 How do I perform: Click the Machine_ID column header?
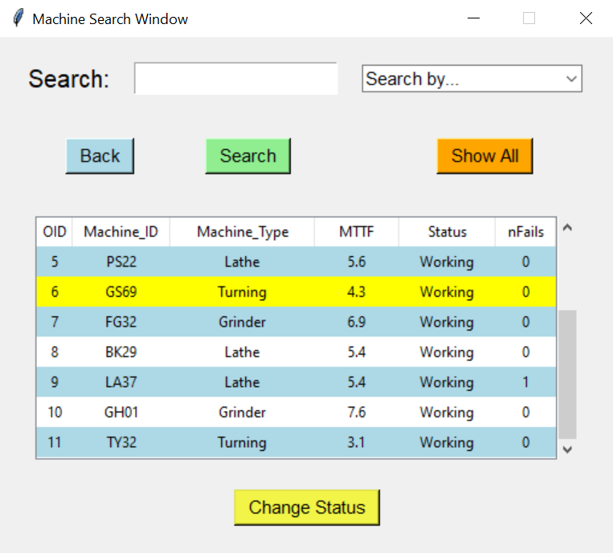[121, 232]
